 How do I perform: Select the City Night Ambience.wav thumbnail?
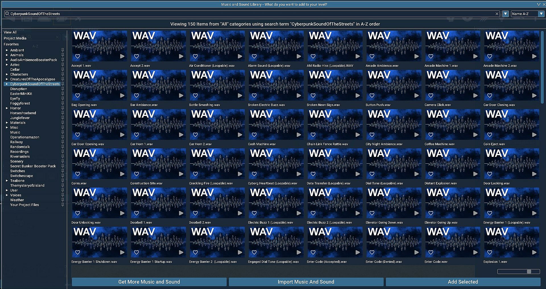[x=394, y=124]
